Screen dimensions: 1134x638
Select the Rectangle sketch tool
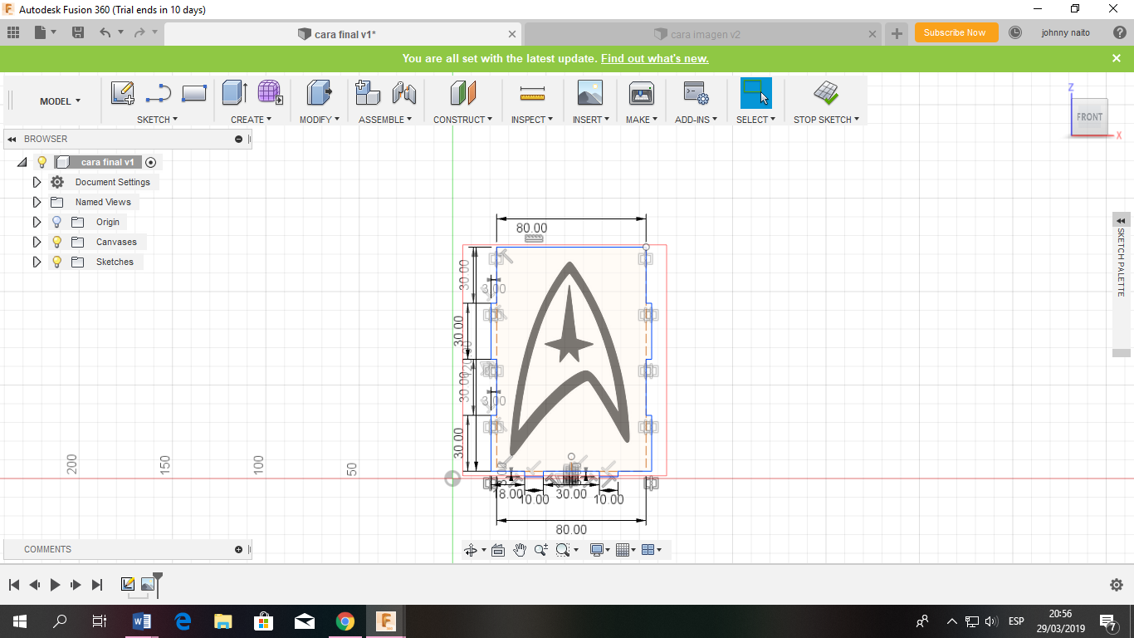193,93
